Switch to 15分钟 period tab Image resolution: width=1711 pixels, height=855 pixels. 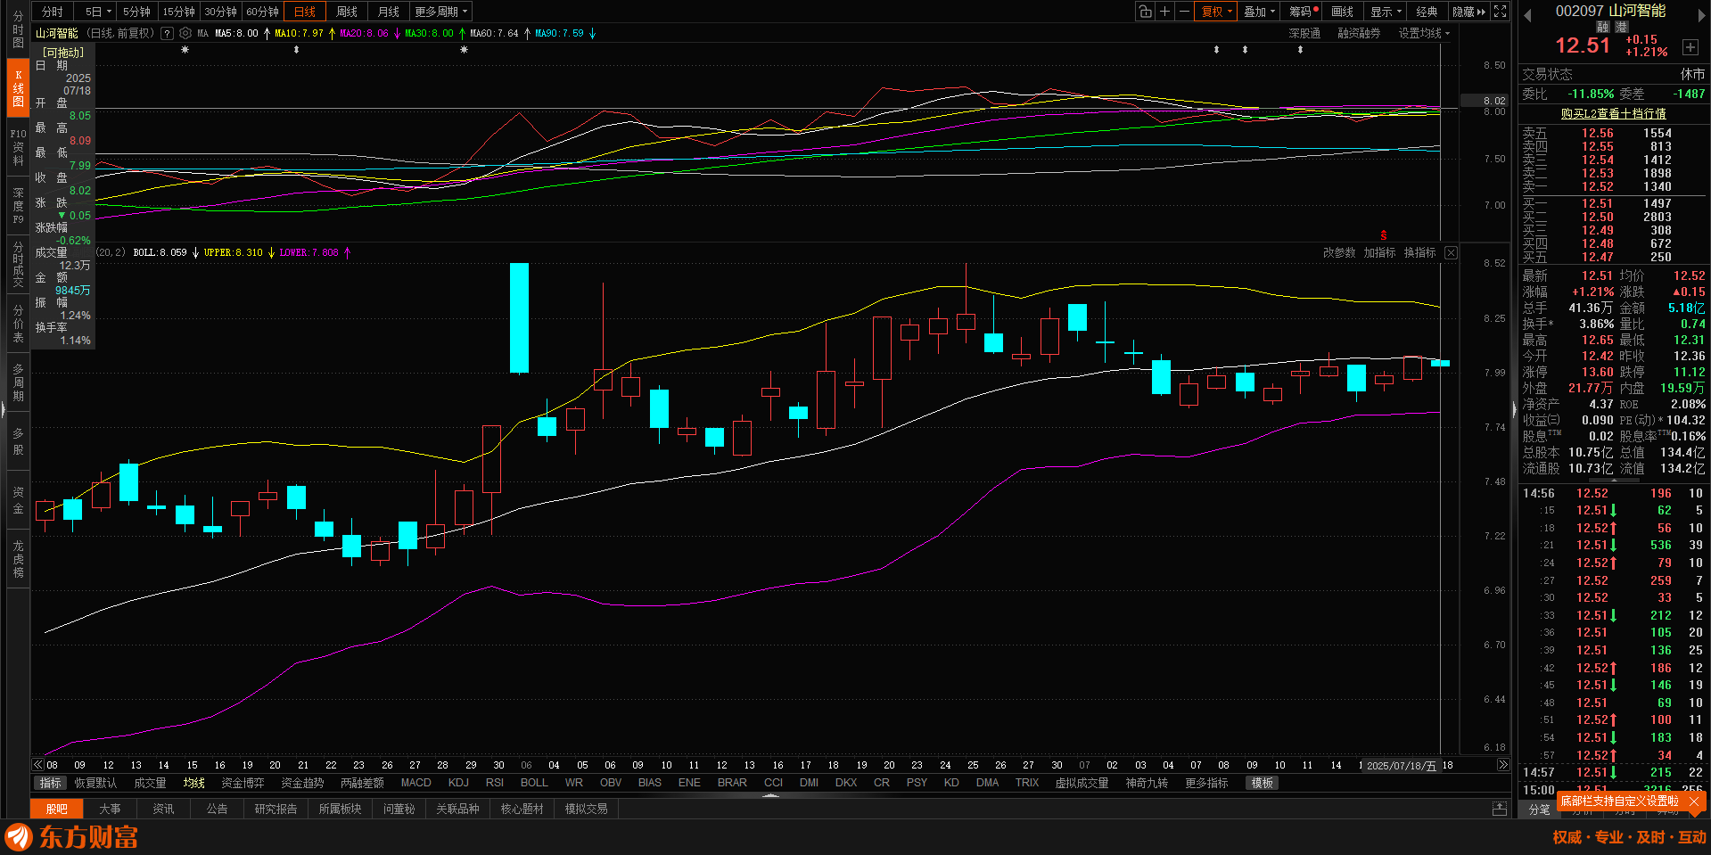[178, 12]
